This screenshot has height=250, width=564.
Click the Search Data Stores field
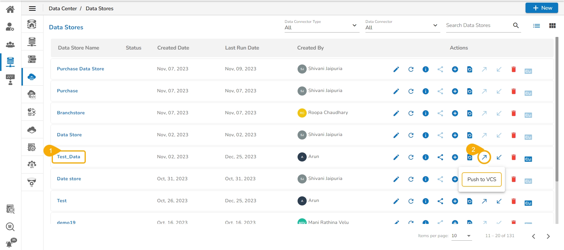[x=478, y=25]
